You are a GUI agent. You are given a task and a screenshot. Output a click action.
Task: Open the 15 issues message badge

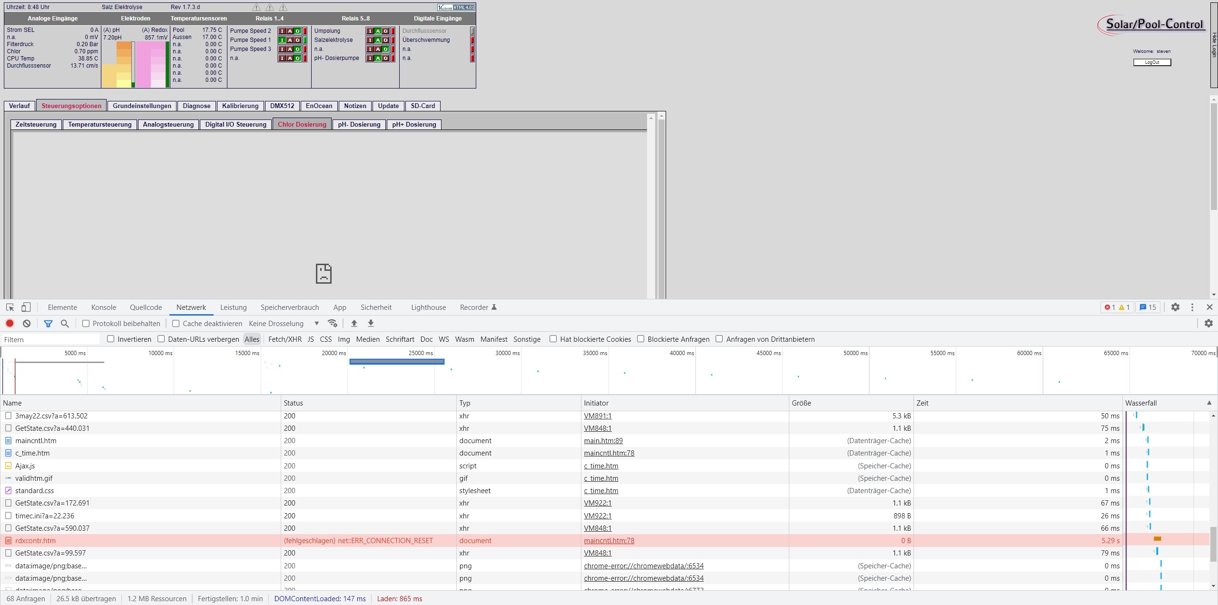(x=1148, y=307)
